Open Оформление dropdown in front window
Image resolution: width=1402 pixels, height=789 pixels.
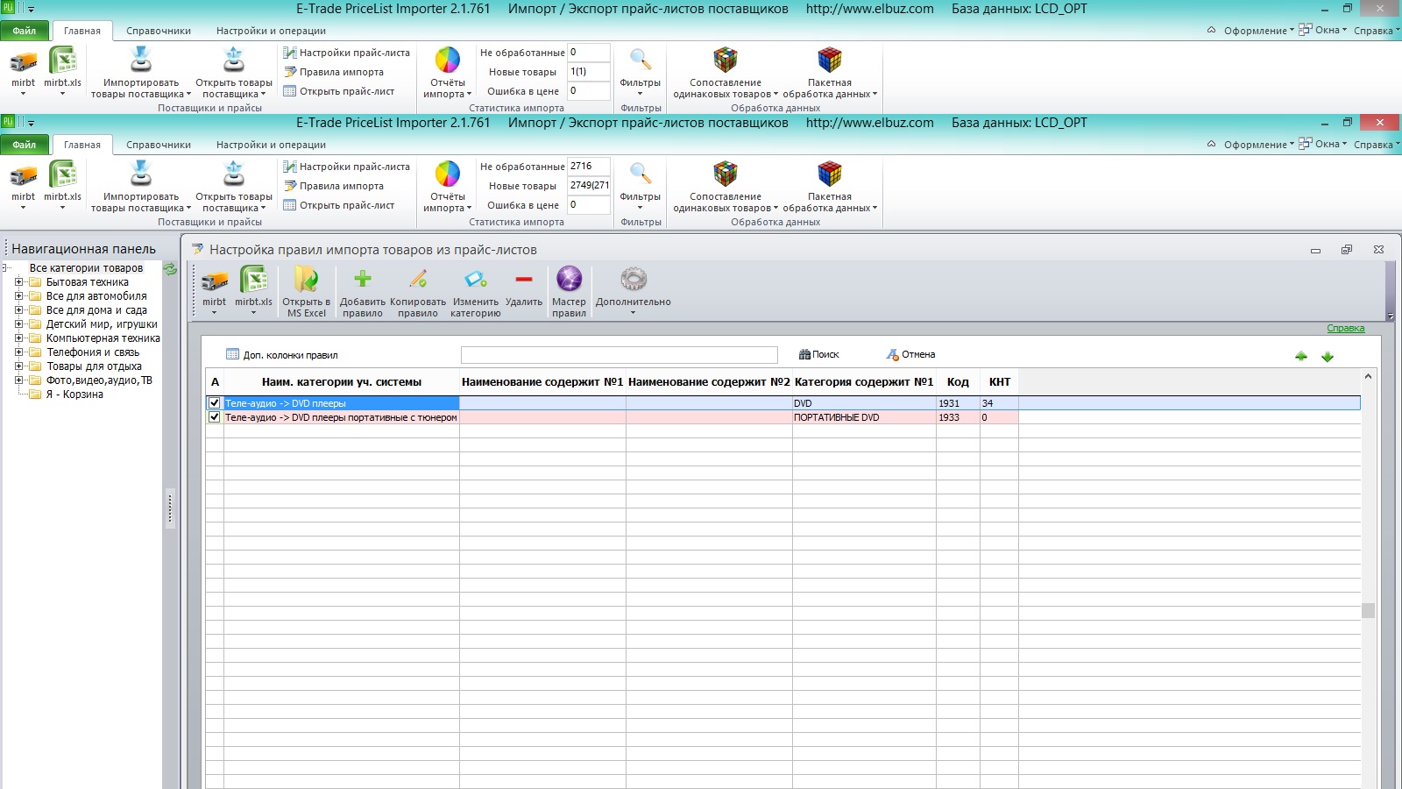coord(1258,145)
